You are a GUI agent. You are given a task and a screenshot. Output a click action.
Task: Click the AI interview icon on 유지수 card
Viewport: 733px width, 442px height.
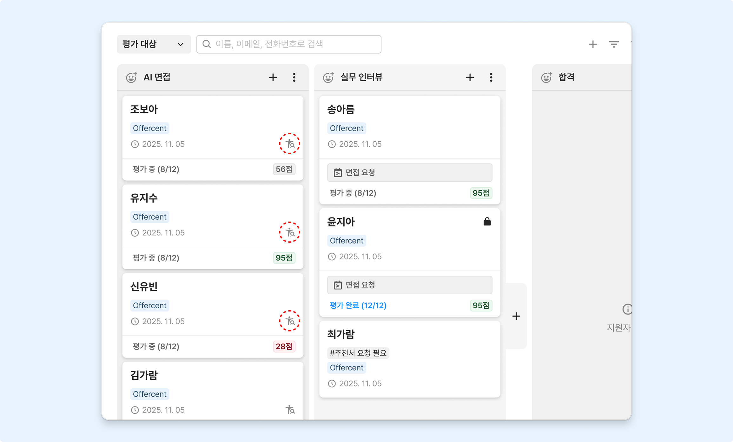point(290,232)
